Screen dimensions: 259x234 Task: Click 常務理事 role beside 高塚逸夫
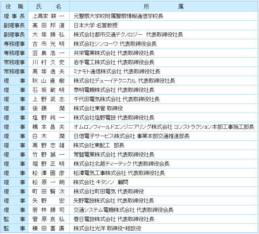(14, 72)
